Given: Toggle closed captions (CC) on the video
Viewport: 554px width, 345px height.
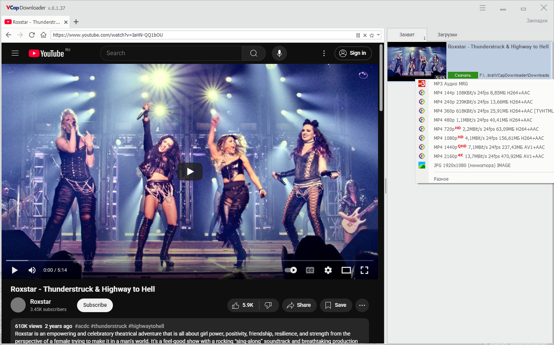Looking at the screenshot, I should pyautogui.click(x=310, y=270).
